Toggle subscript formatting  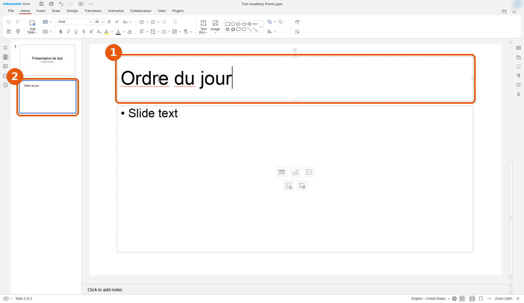99,31
